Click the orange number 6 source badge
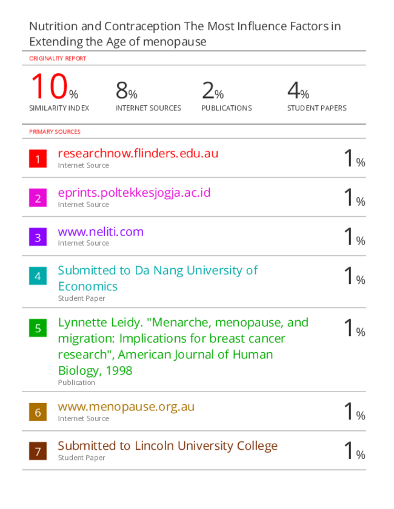 click(38, 412)
